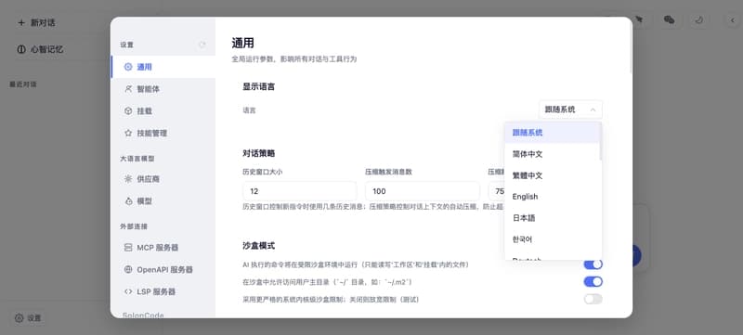Choose 日本語 from the language list
This screenshot has width=743, height=335.
tap(552, 218)
